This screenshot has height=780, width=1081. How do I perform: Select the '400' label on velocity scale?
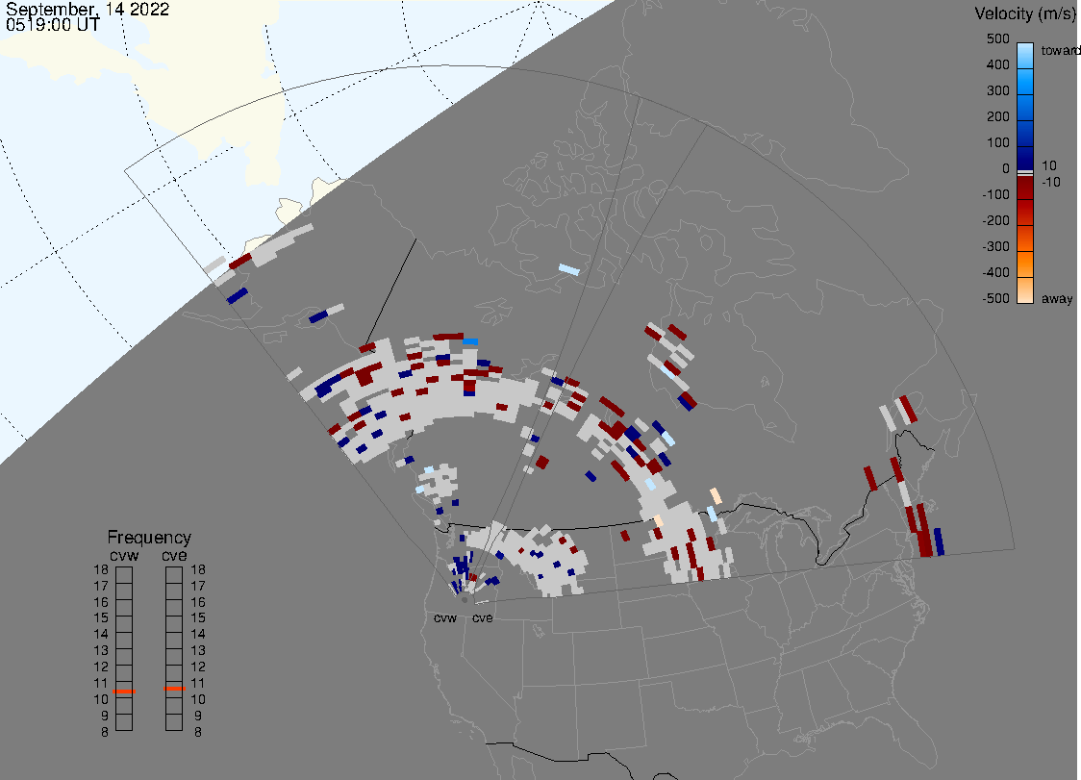(998, 64)
